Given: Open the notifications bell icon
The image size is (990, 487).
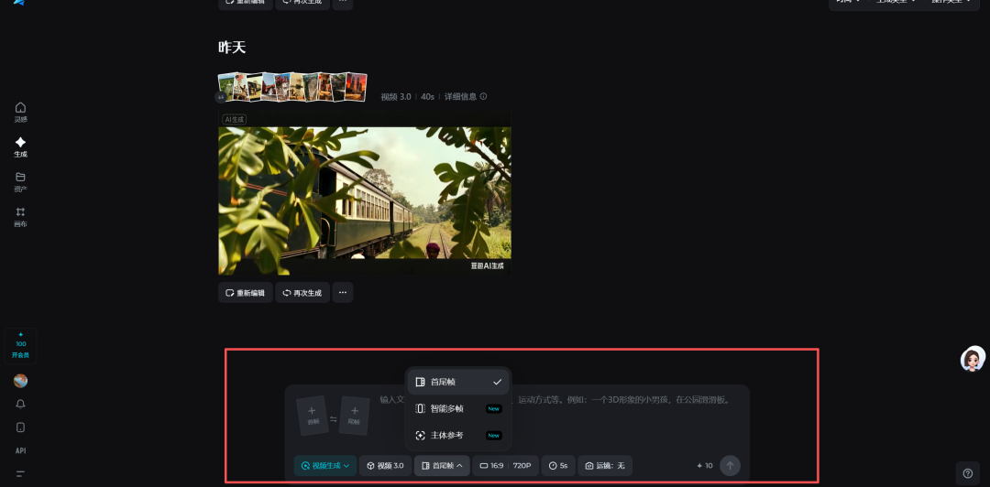Looking at the screenshot, I should pyautogui.click(x=21, y=404).
